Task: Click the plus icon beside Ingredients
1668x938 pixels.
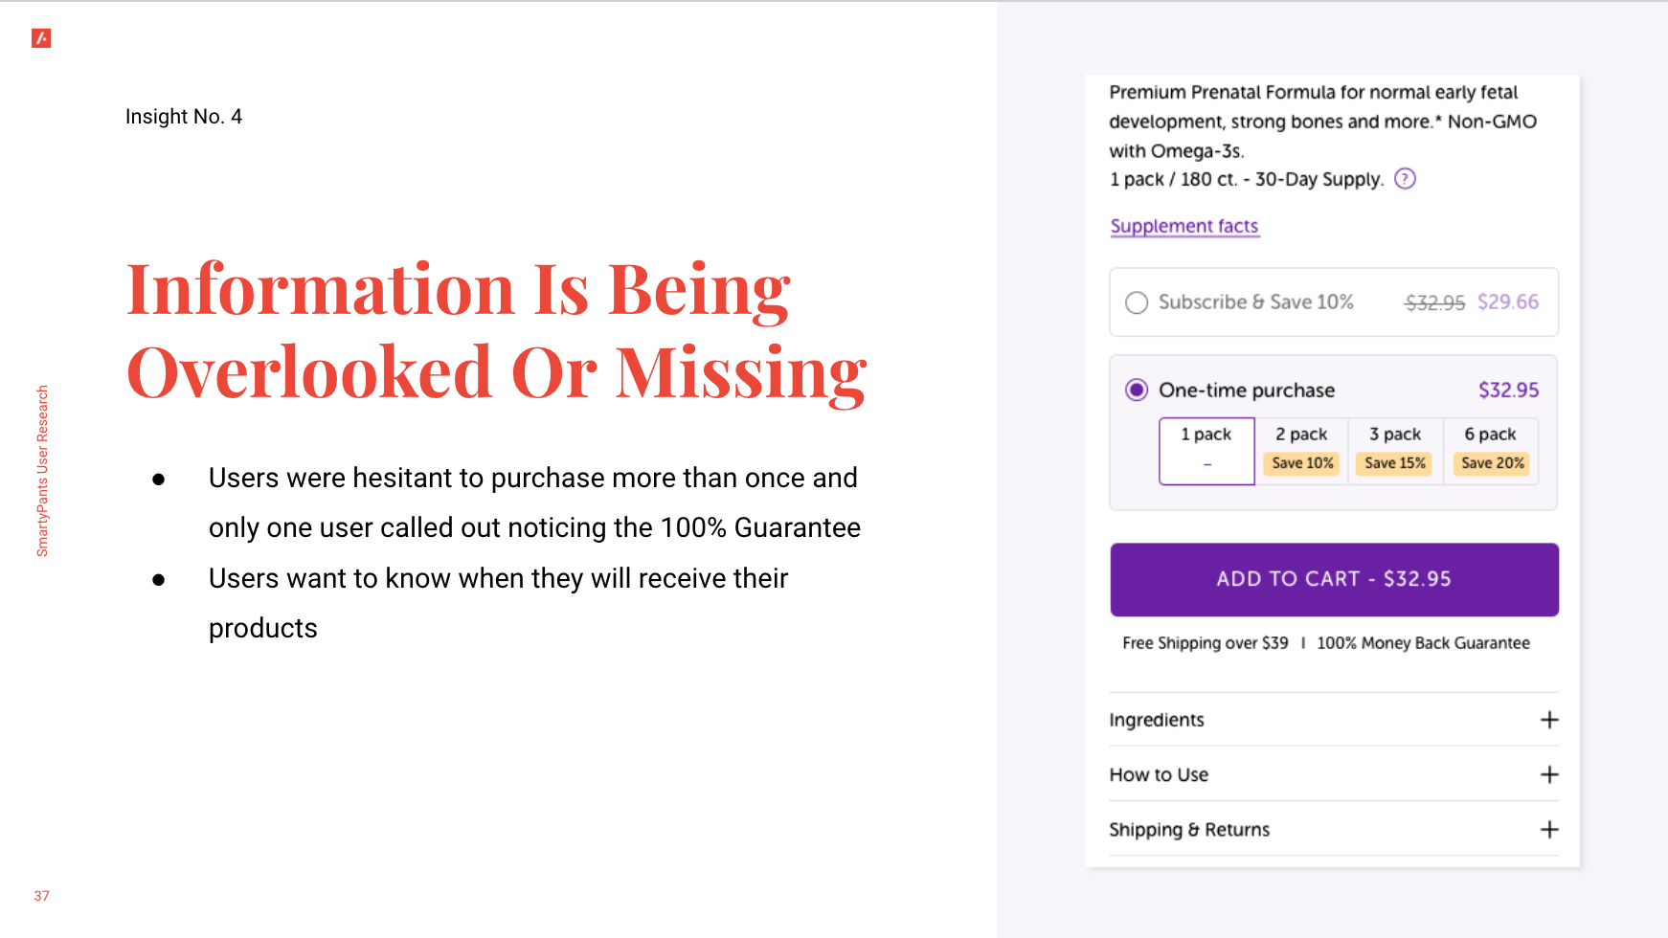Action: [1549, 720]
